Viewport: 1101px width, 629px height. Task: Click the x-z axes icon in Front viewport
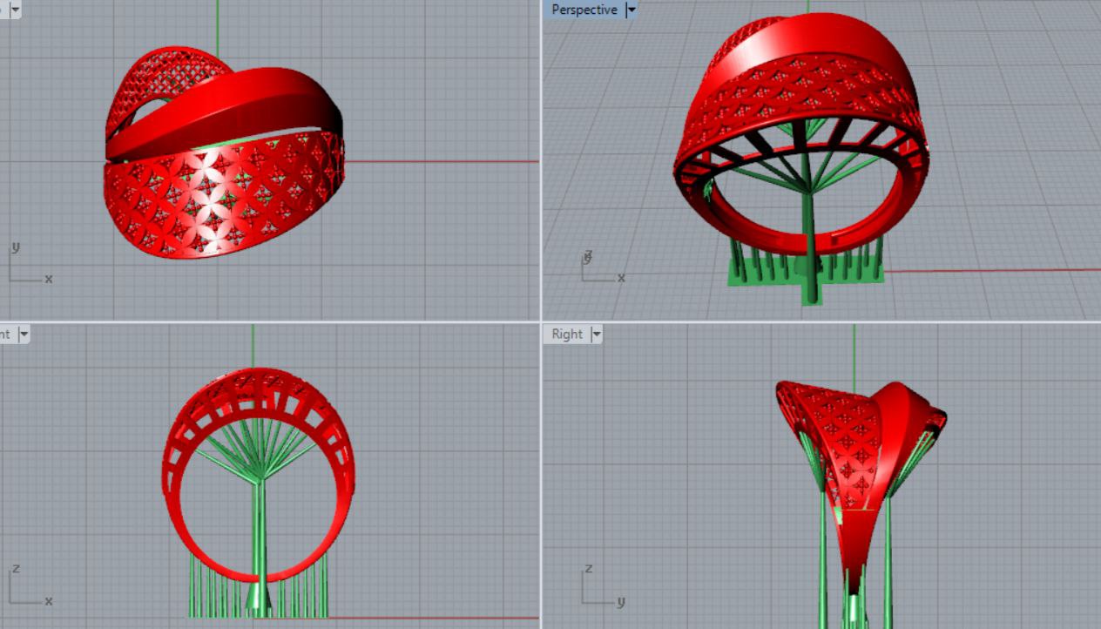[x=28, y=587]
